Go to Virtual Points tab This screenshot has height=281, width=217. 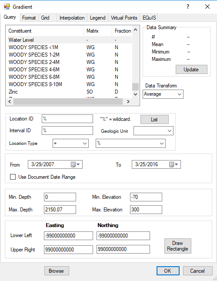124,18
